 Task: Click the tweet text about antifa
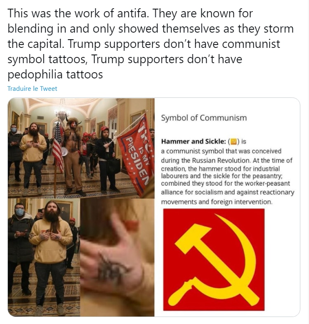click(151, 44)
